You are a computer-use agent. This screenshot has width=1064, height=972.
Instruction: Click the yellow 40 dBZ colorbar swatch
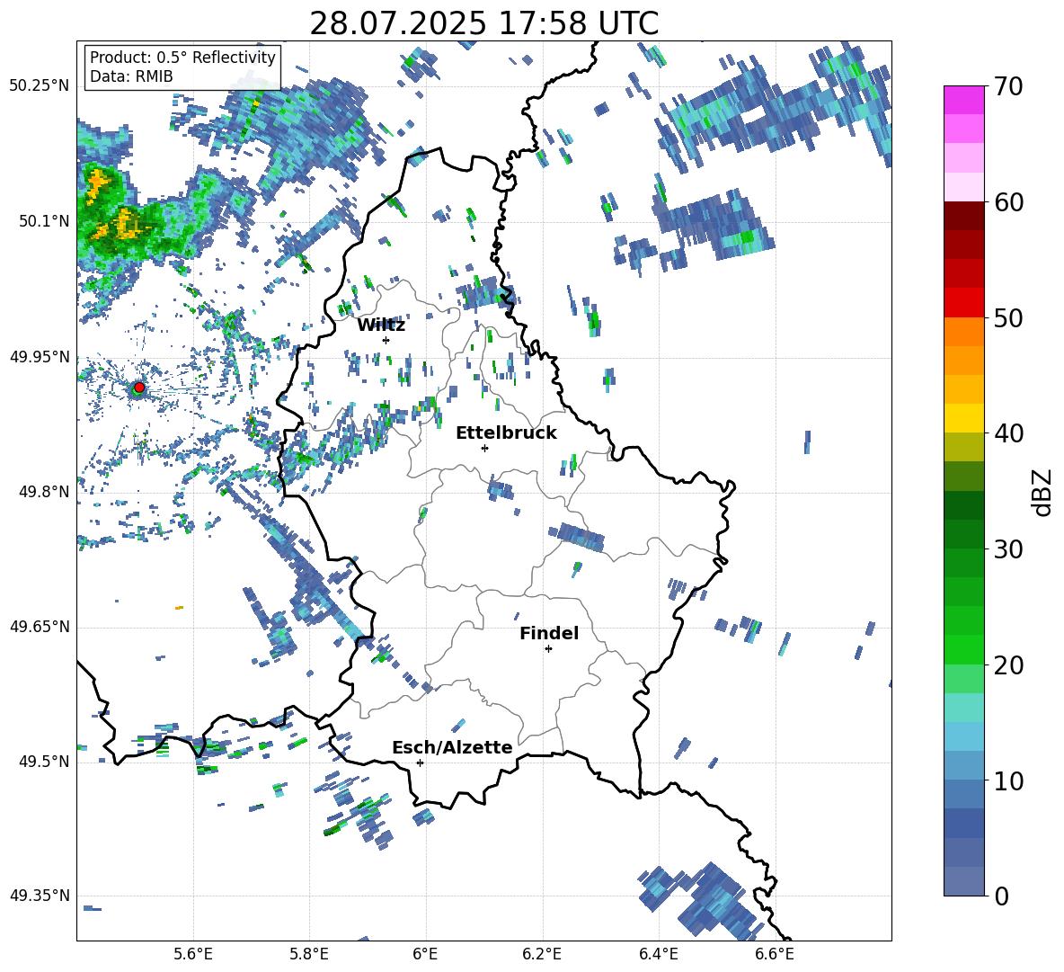pos(963,418)
